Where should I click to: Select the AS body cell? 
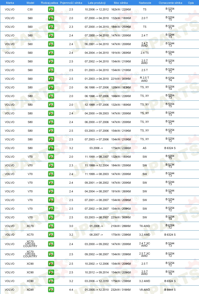click(145, 148)
